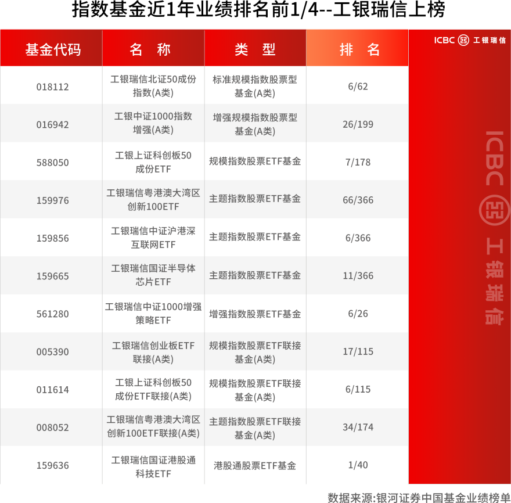Click ranking value 26/199
The height and width of the screenshot is (503, 511).
coord(358,124)
